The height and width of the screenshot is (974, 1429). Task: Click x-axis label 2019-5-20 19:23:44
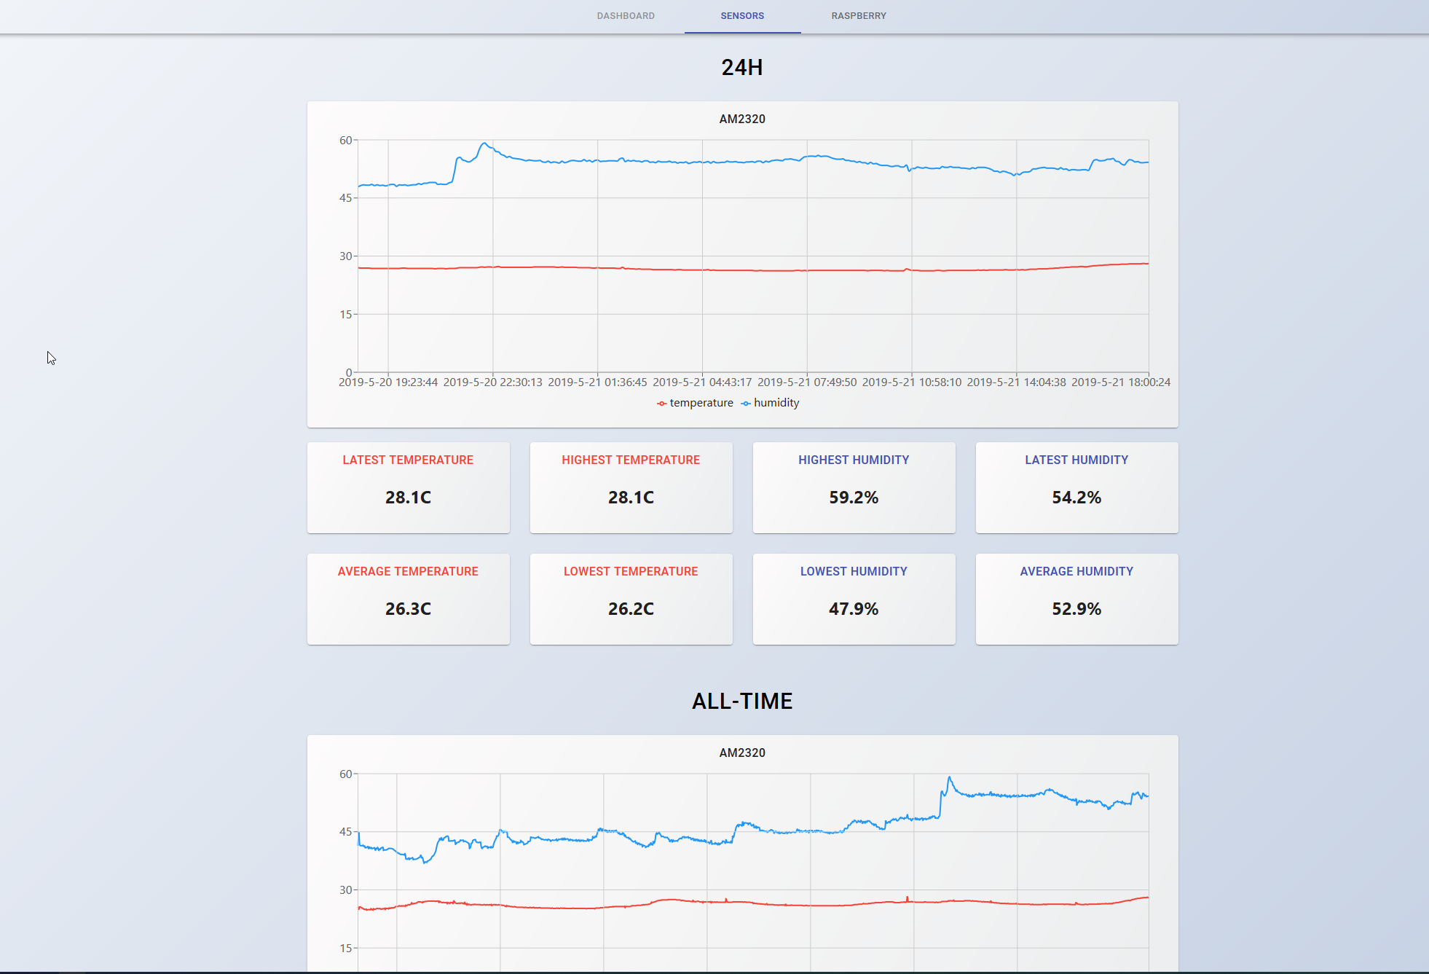coord(388,382)
